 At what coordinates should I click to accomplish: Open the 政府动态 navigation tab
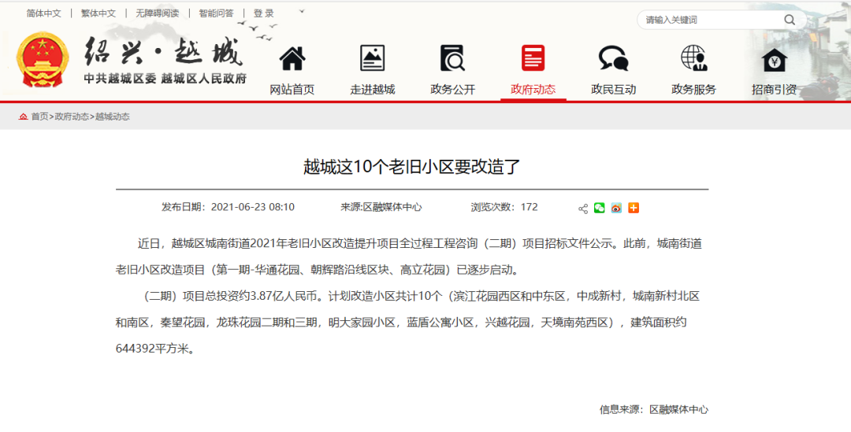pos(533,89)
